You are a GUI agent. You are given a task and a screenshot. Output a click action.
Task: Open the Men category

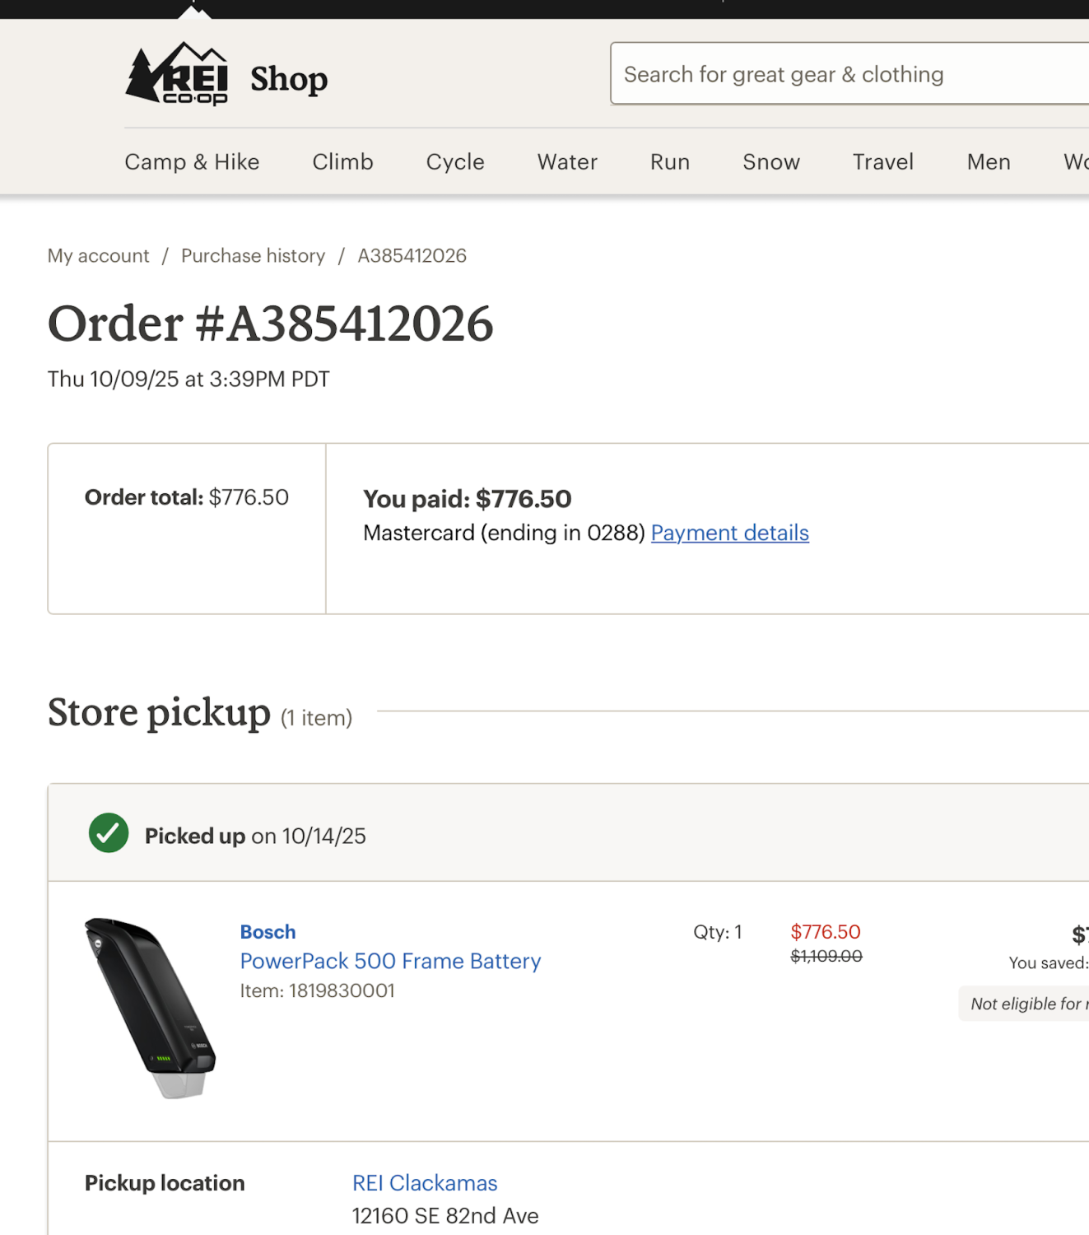click(989, 162)
